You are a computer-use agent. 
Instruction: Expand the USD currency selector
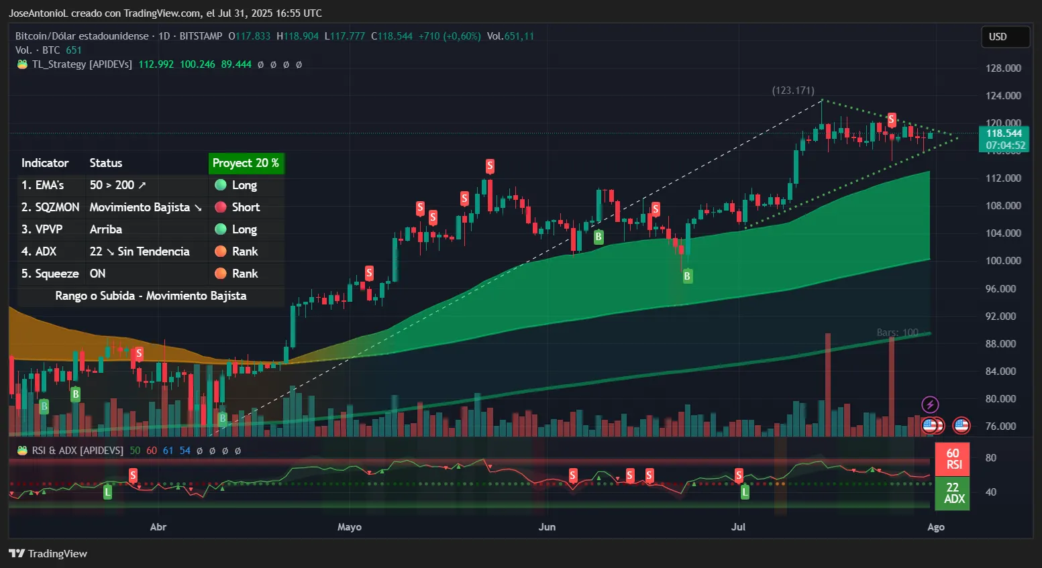click(1005, 37)
